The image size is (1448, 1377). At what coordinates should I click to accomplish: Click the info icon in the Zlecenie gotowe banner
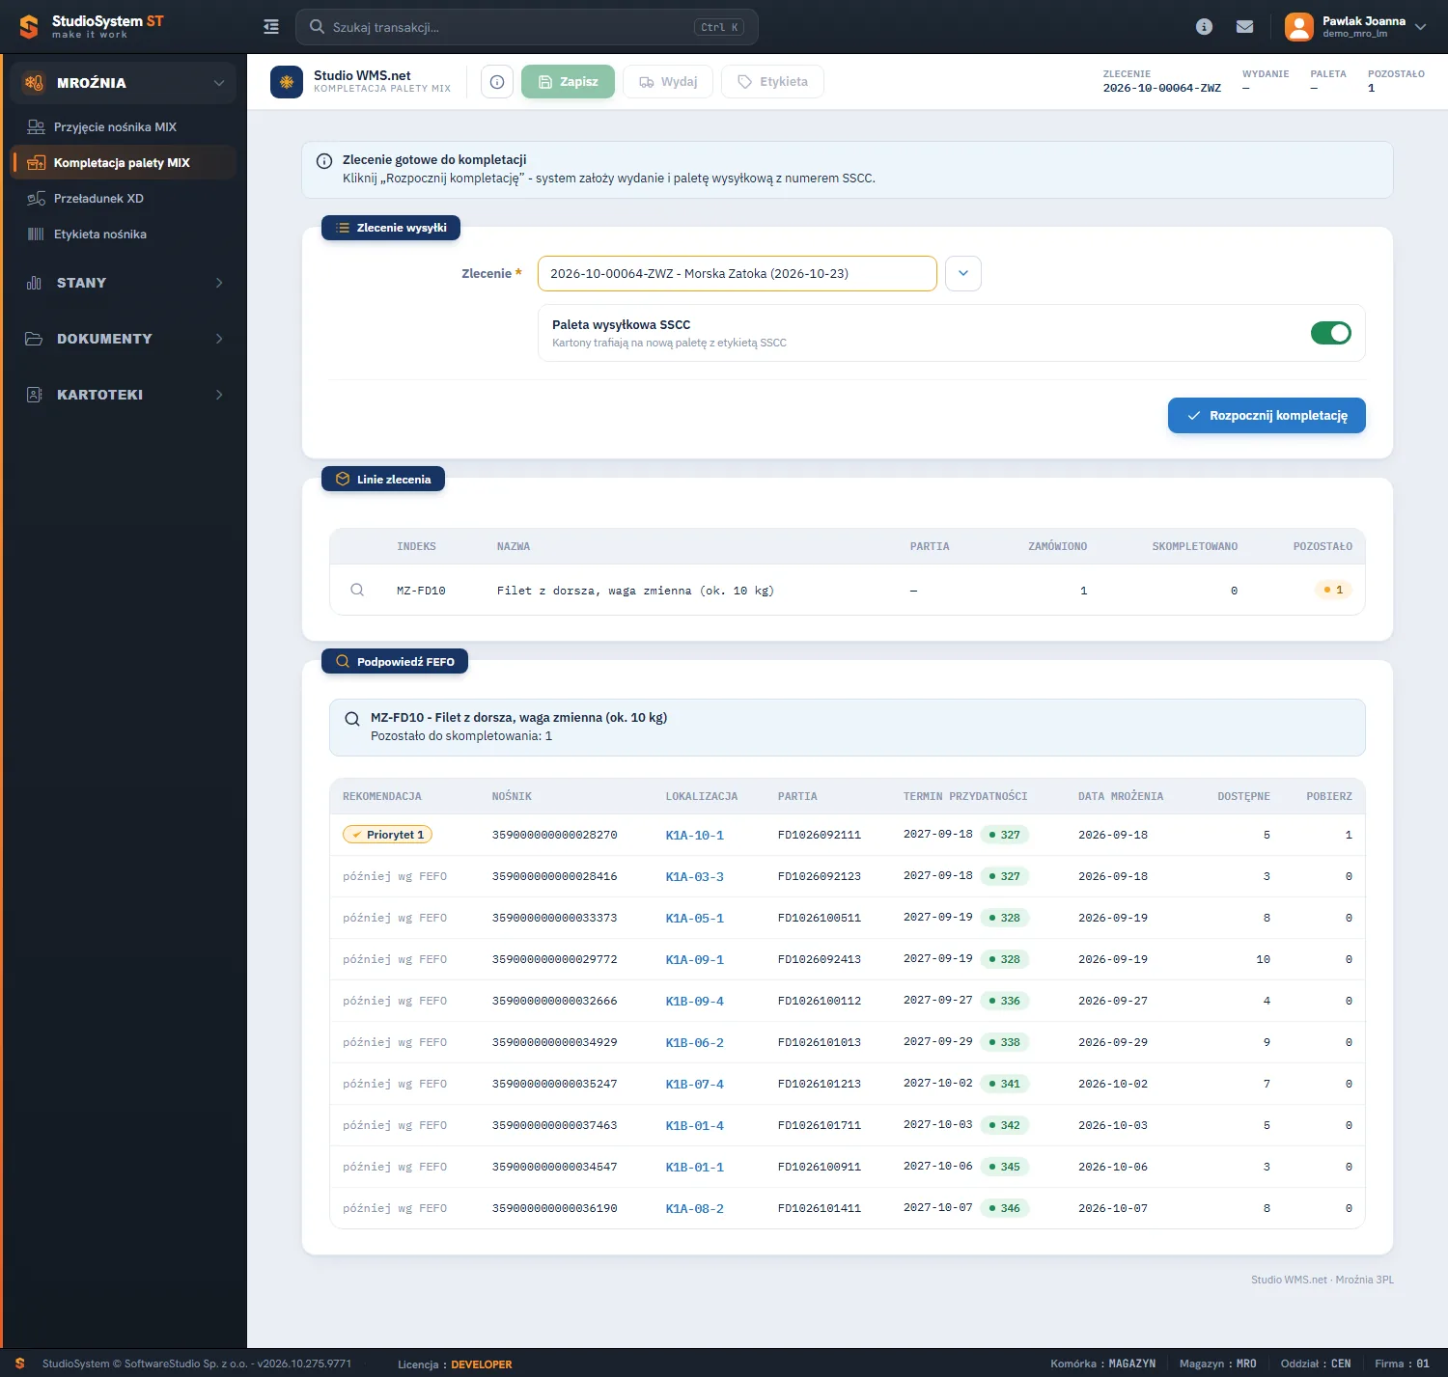pos(324,161)
